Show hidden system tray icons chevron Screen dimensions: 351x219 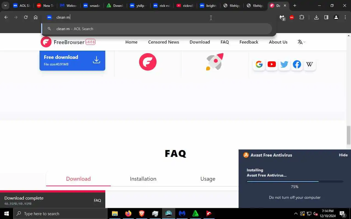tap(296, 214)
